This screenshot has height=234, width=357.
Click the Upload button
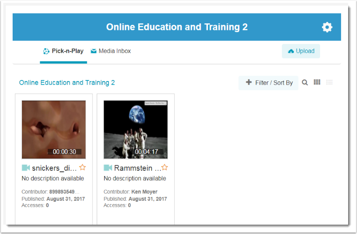pos(301,51)
